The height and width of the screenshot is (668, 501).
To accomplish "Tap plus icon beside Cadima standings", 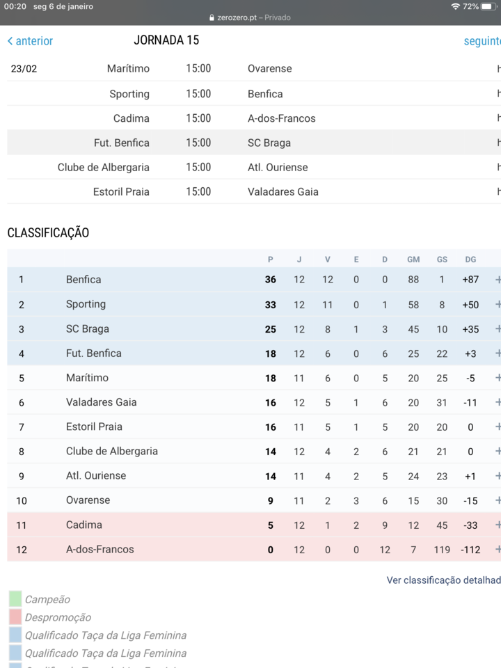I will click(x=498, y=525).
